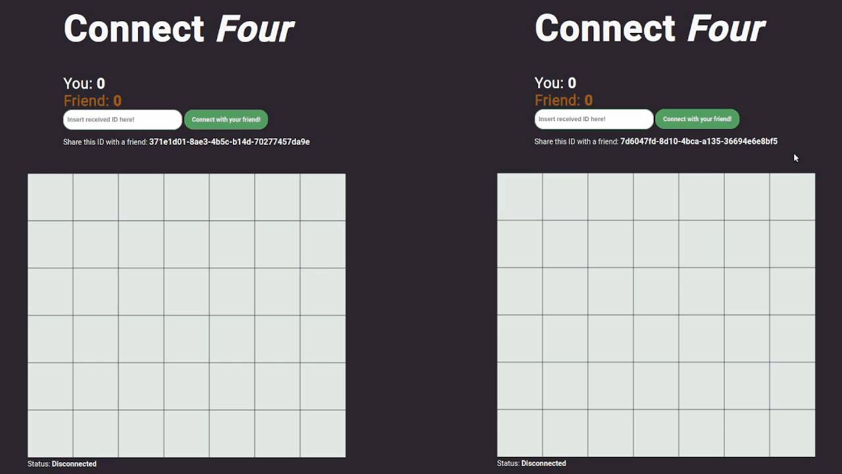The height and width of the screenshot is (474, 842).
Task: Click the left game's 'You: 0' score
Action: pyautogui.click(x=84, y=84)
